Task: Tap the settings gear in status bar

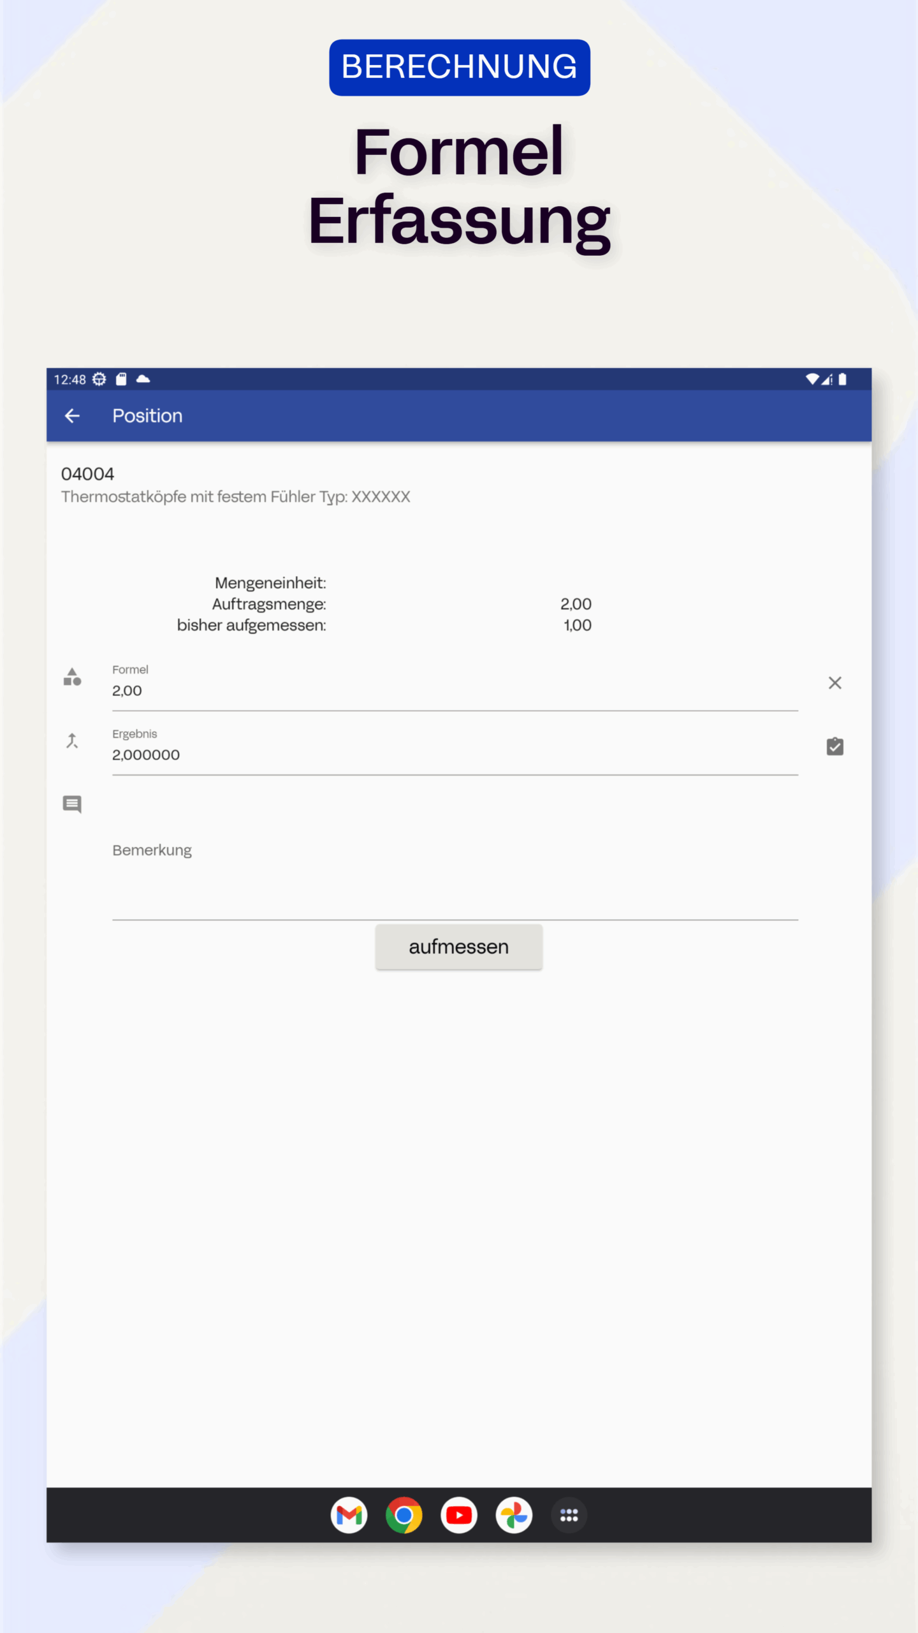Action: (99, 379)
